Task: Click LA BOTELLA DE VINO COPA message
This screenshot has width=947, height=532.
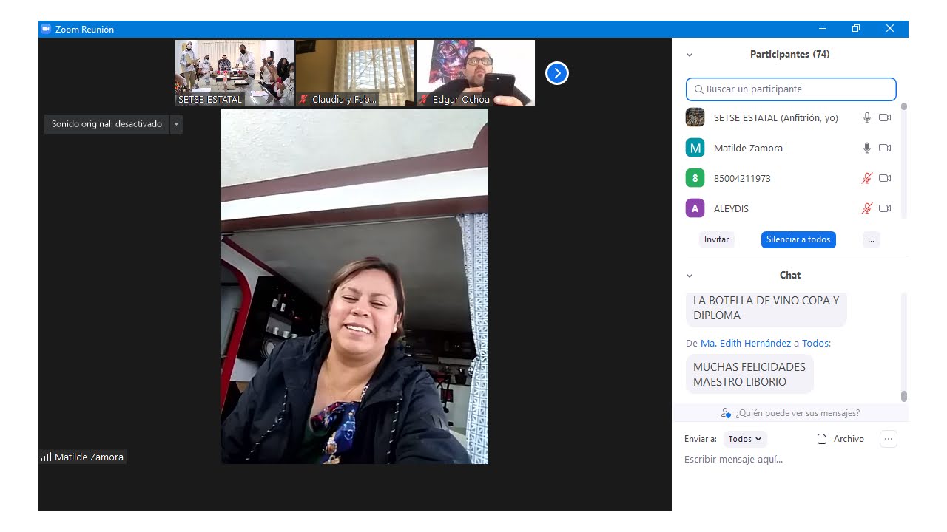Action: (x=766, y=308)
